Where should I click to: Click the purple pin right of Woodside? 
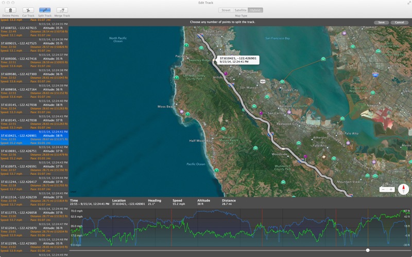(x=305, y=157)
